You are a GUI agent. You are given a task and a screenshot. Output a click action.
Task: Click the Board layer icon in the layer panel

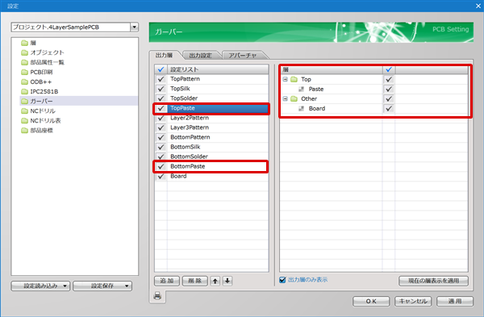click(301, 109)
